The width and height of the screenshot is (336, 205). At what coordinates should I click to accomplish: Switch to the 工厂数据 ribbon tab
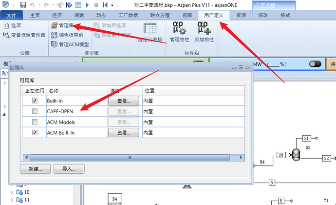coord(128,15)
